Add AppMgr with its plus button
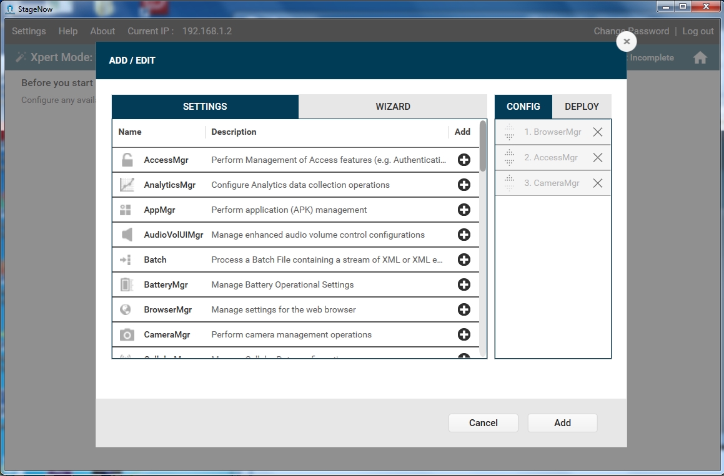The image size is (724, 476). click(464, 210)
